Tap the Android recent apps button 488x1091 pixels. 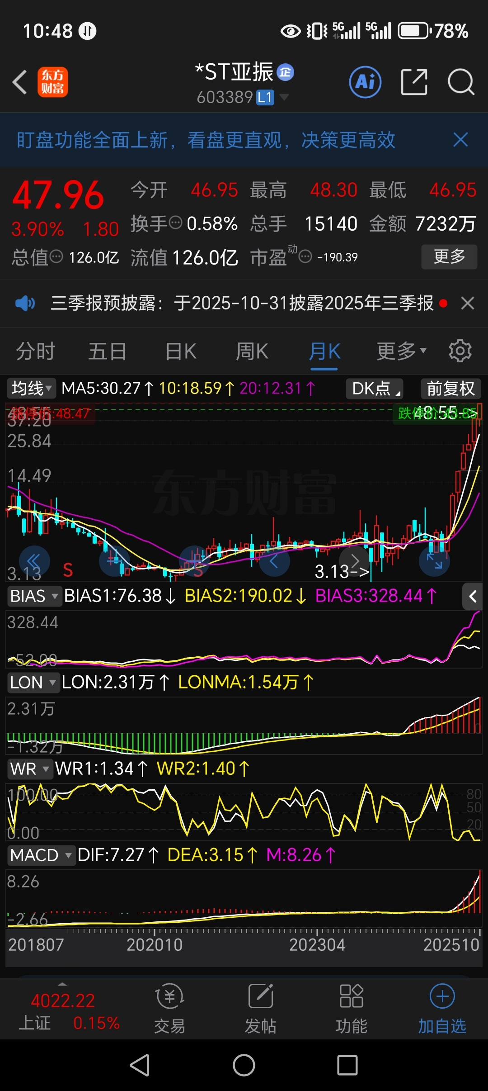tap(347, 1065)
